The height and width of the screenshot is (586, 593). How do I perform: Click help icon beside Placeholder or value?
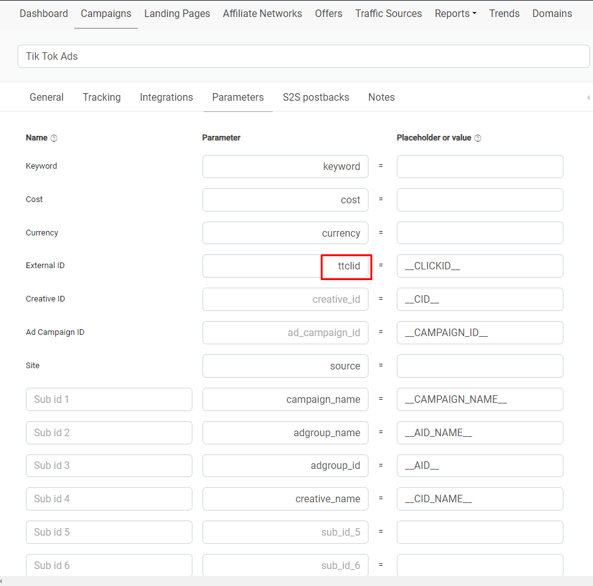(478, 138)
